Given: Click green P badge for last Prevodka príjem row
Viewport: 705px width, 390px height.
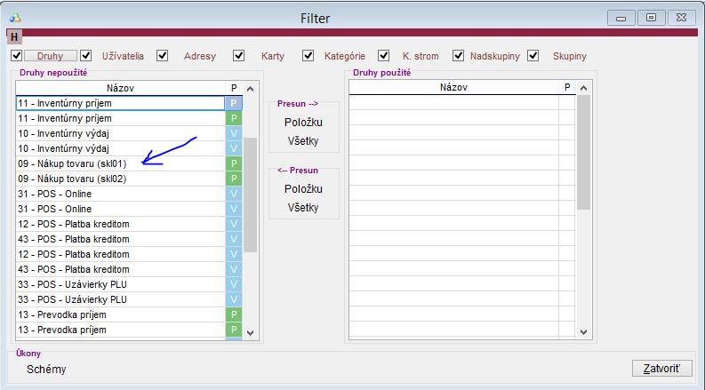Looking at the screenshot, I should tap(235, 330).
